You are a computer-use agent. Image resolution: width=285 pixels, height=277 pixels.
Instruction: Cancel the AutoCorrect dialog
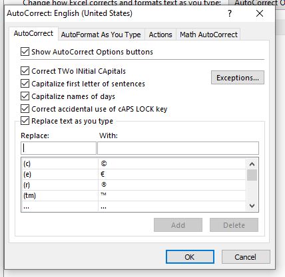click(x=246, y=257)
